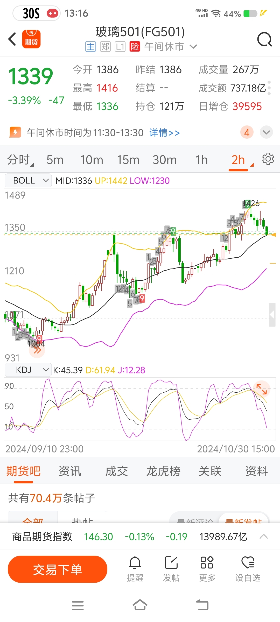The image size is (280, 622).
Task: Tap the chart fullscreen expand icon
Action: pos(262,389)
